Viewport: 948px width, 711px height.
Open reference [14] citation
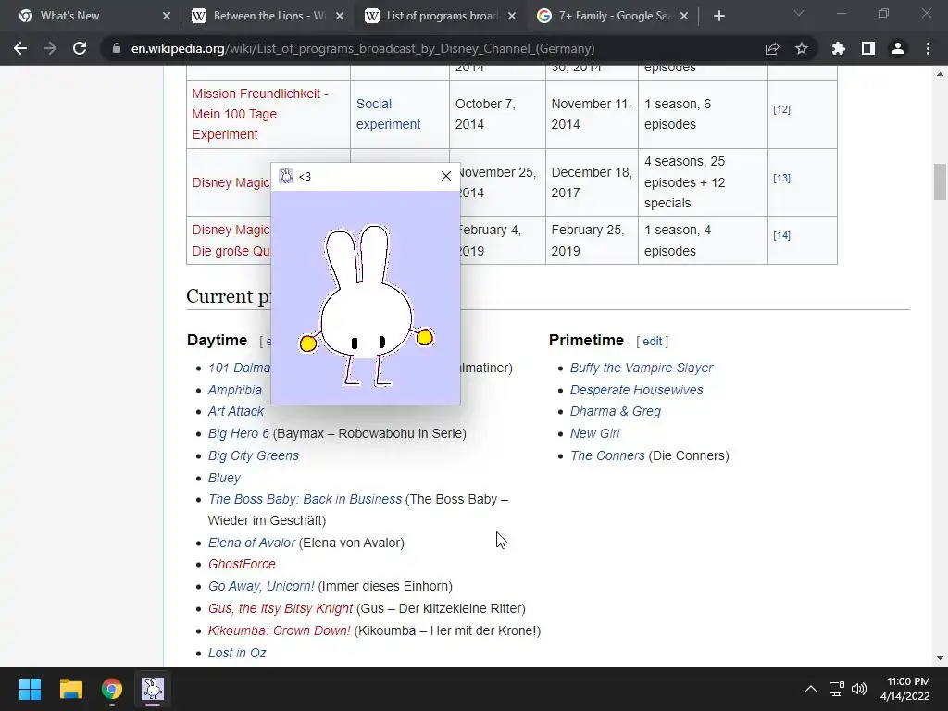pyautogui.click(x=781, y=235)
